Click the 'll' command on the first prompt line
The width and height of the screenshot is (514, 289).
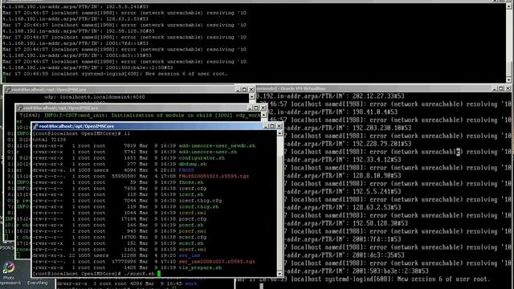(127, 134)
